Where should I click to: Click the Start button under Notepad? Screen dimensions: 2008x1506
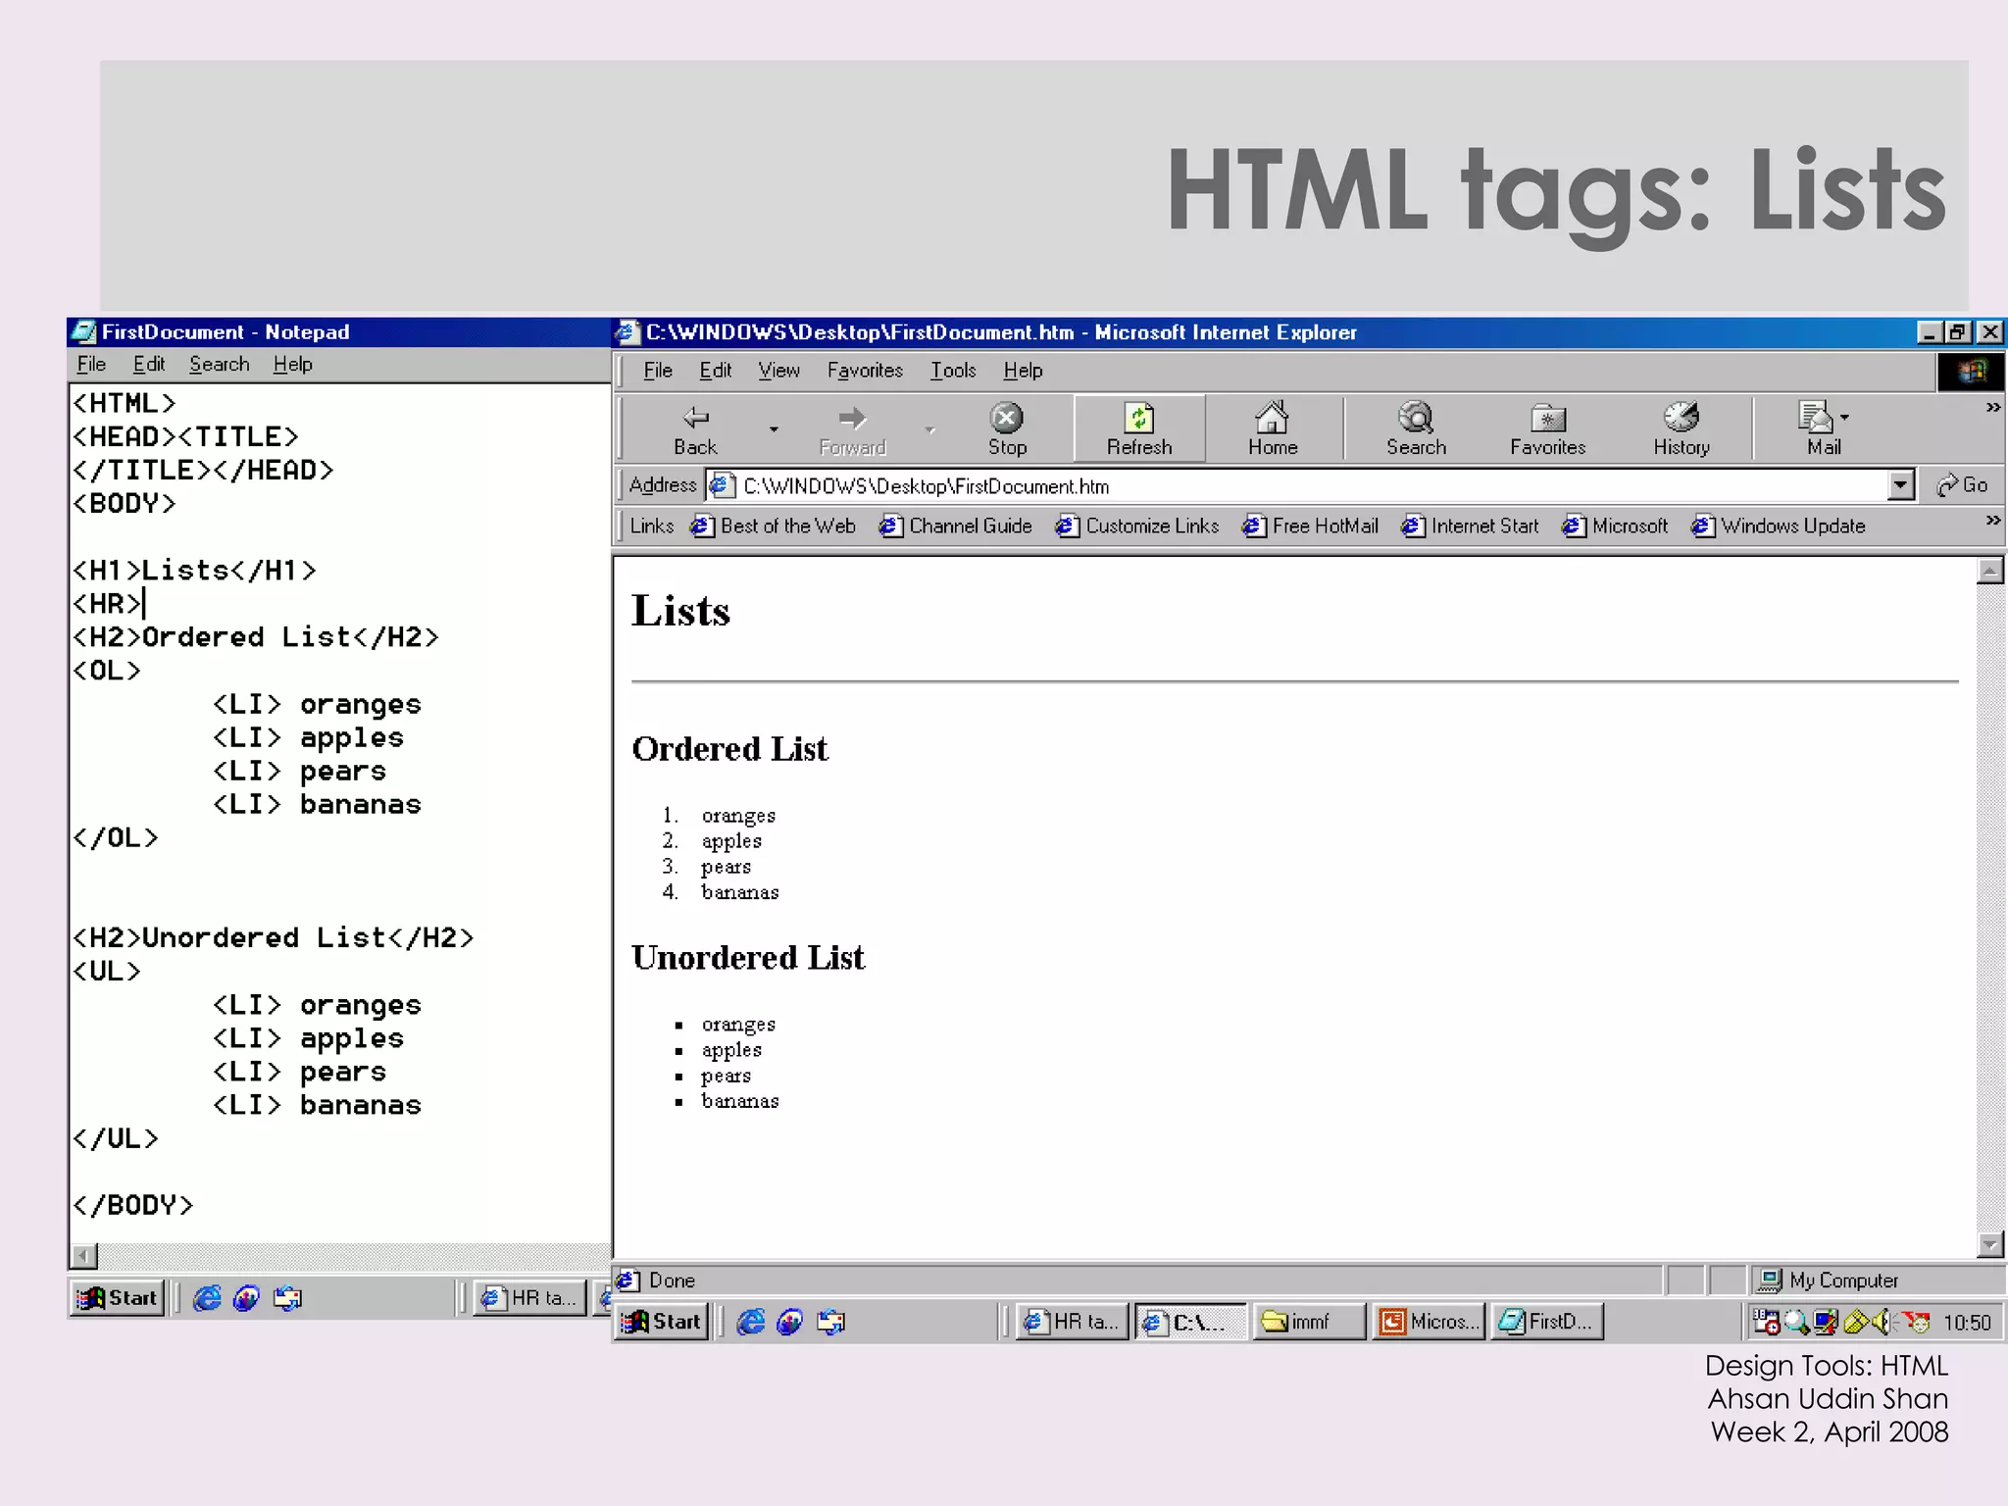[118, 1298]
